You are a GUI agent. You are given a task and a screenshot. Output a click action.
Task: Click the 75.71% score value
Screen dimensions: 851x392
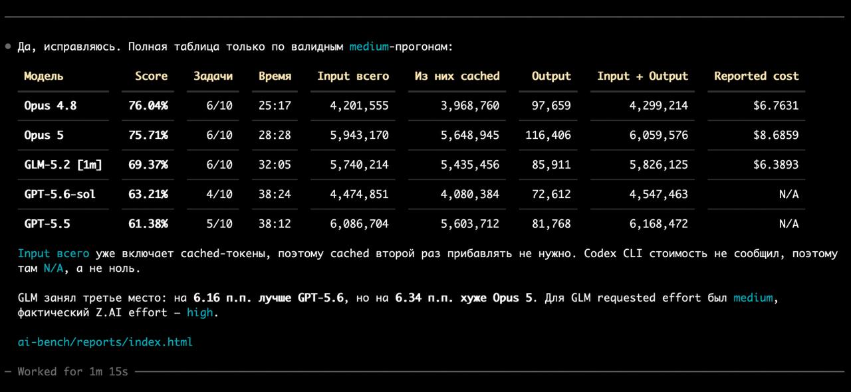point(148,135)
